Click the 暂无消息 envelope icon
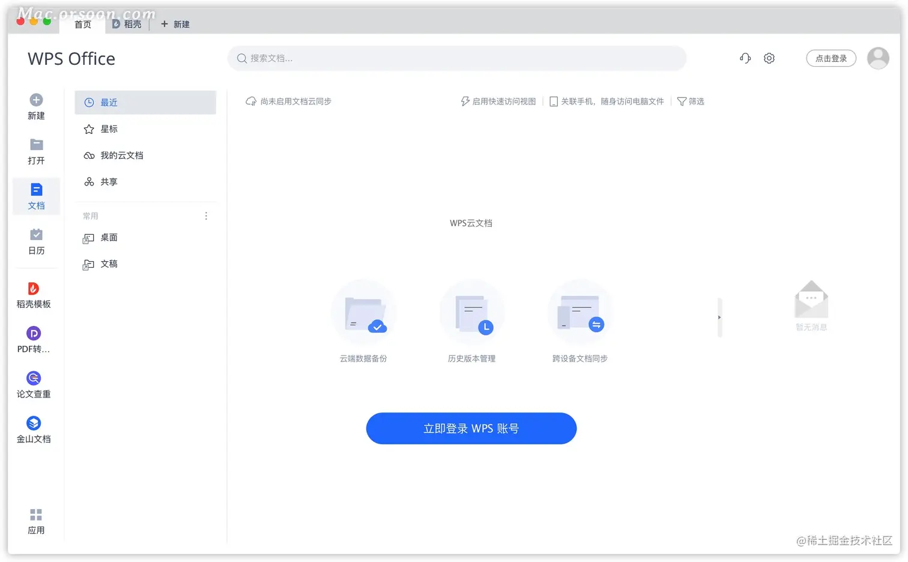 (811, 299)
